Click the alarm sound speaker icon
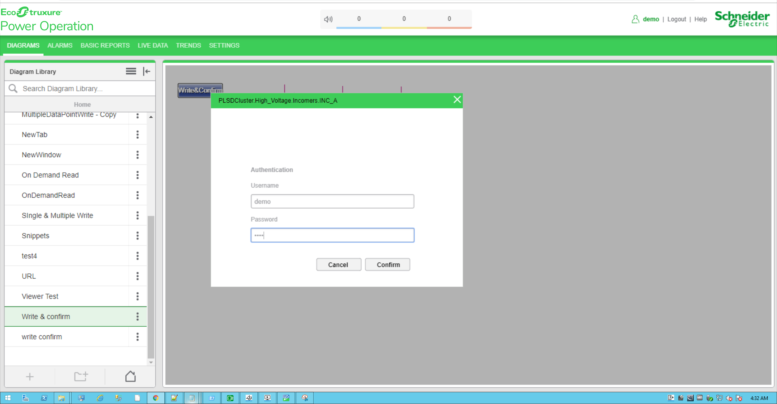This screenshot has width=777, height=404. pos(328,19)
